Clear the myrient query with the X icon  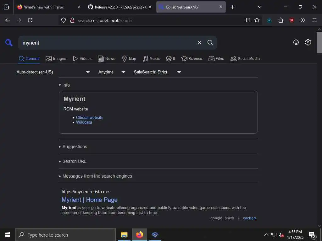pos(199,43)
